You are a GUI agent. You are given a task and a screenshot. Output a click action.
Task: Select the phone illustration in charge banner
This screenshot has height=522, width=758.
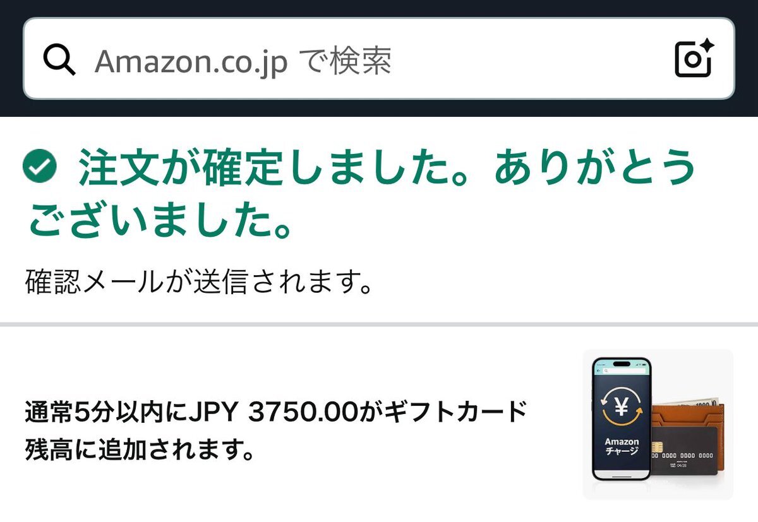[622, 420]
